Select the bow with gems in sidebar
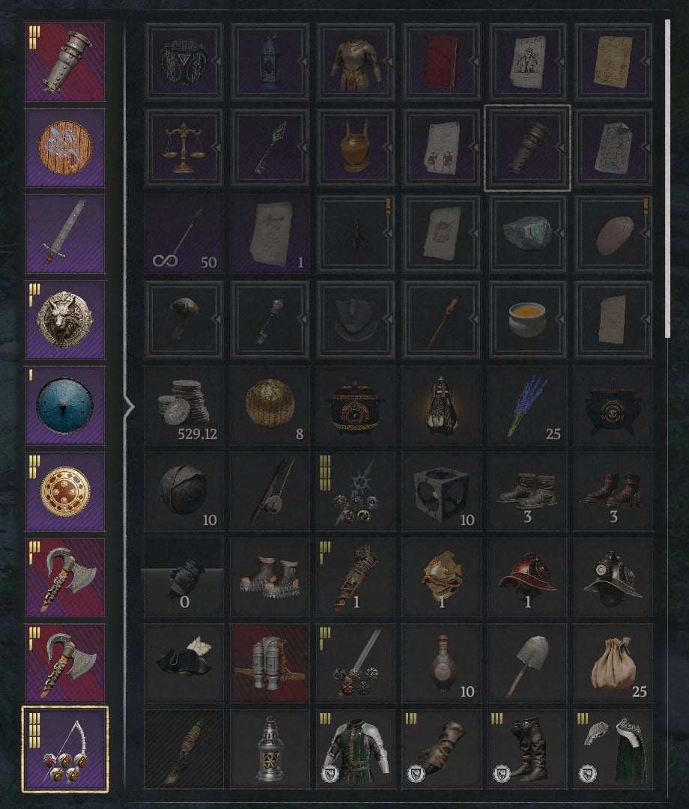This screenshot has width=689, height=809. click(65, 749)
